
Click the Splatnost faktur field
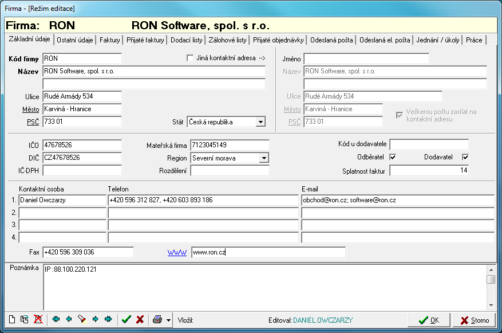click(x=429, y=170)
